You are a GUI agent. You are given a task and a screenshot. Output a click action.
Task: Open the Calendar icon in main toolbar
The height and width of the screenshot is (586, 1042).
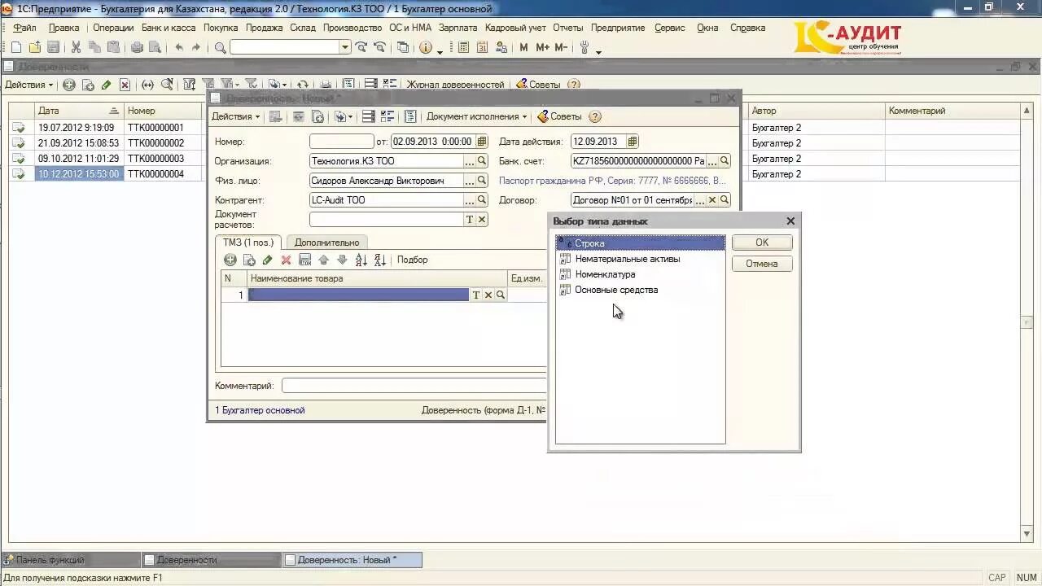tap(483, 47)
